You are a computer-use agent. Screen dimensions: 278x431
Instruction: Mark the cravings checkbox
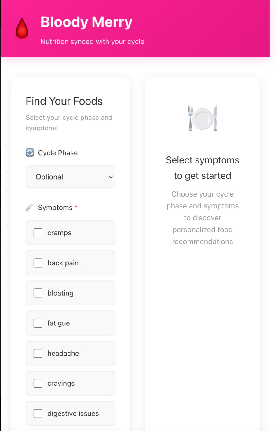click(38, 383)
